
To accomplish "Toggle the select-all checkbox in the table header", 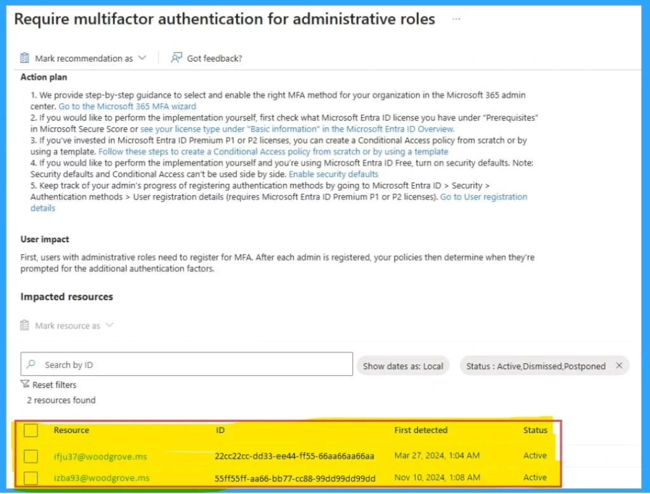I will click(x=30, y=430).
